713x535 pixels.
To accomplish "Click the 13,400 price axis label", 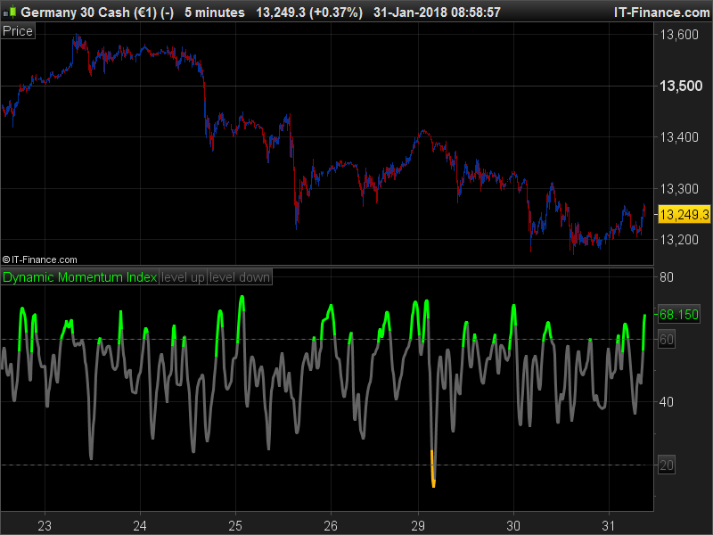I will (679, 137).
